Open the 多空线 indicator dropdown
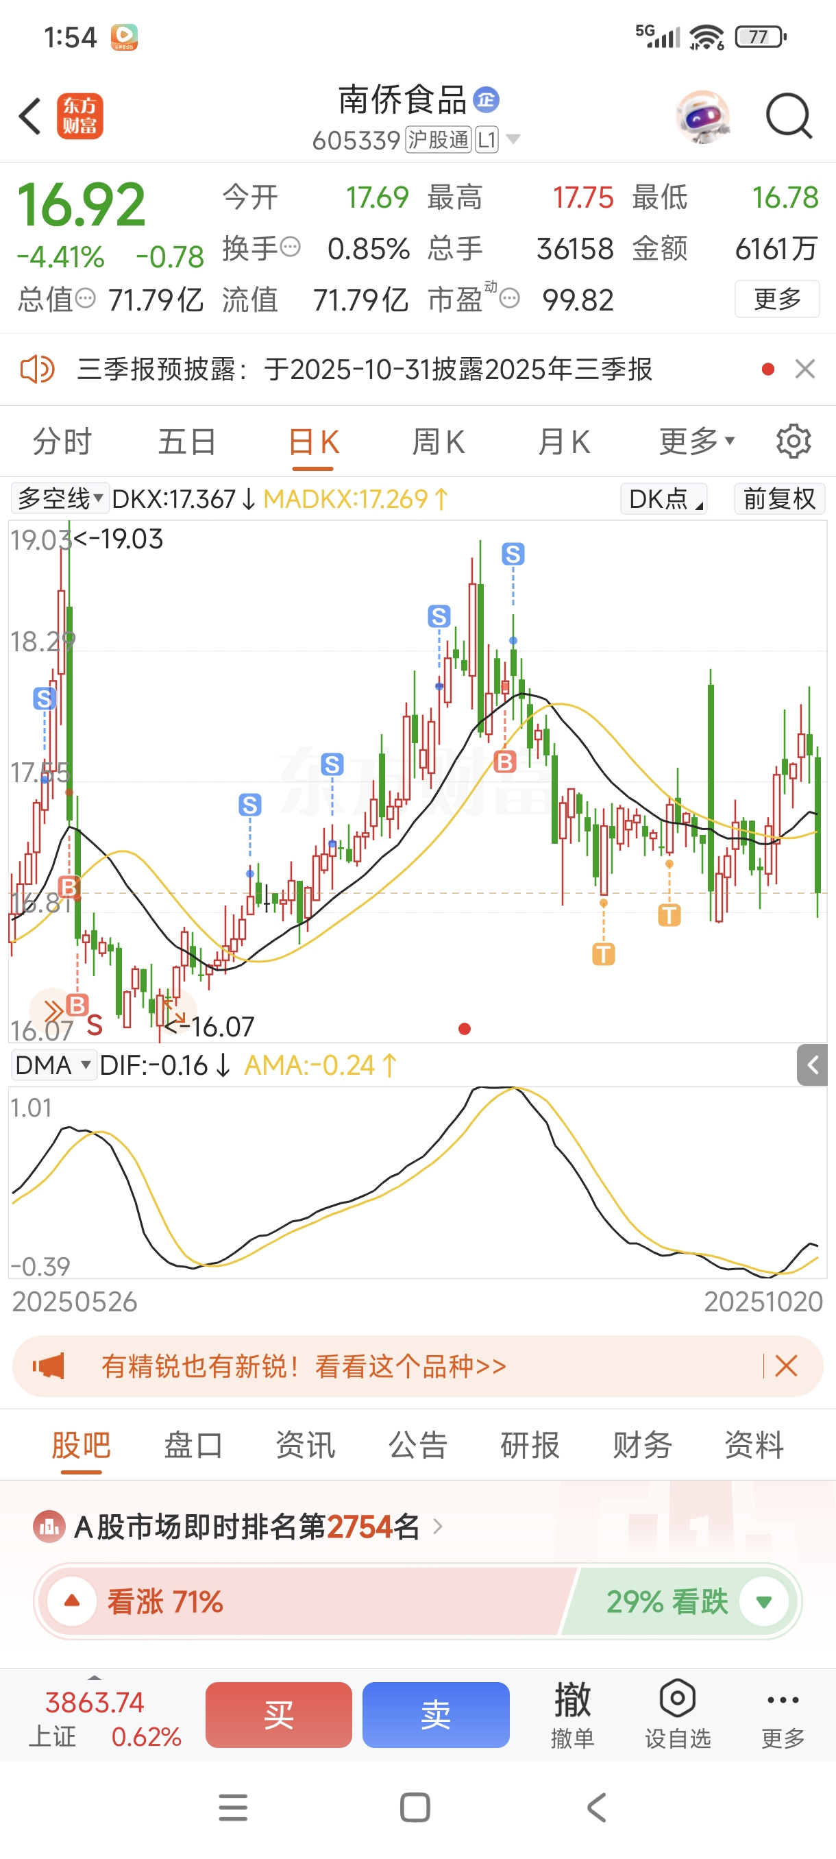836x1859 pixels. point(60,498)
